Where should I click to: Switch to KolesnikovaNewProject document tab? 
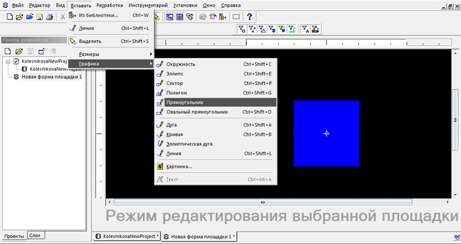127,236
